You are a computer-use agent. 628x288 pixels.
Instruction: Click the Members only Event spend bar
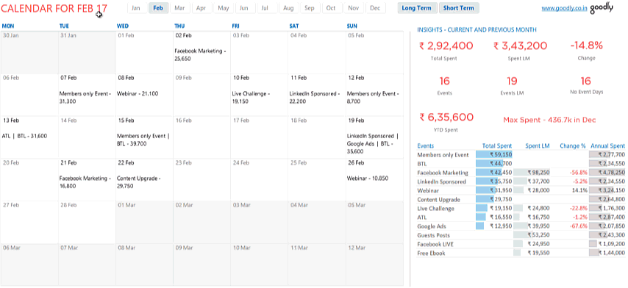click(494, 155)
